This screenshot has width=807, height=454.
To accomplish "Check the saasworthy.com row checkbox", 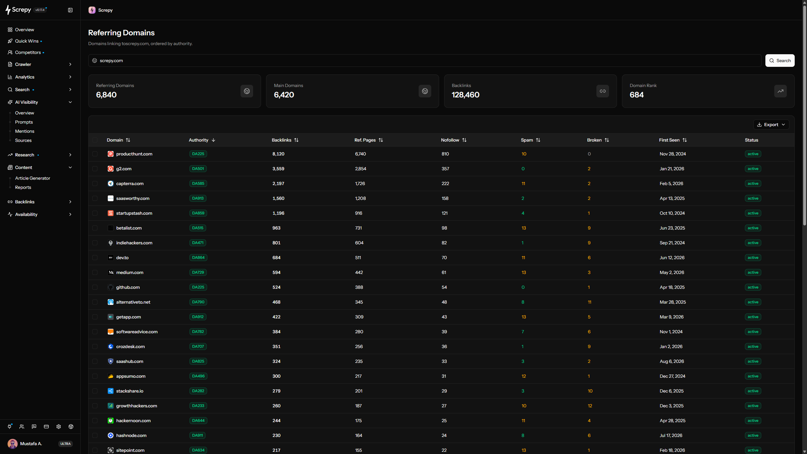I will click(95, 198).
